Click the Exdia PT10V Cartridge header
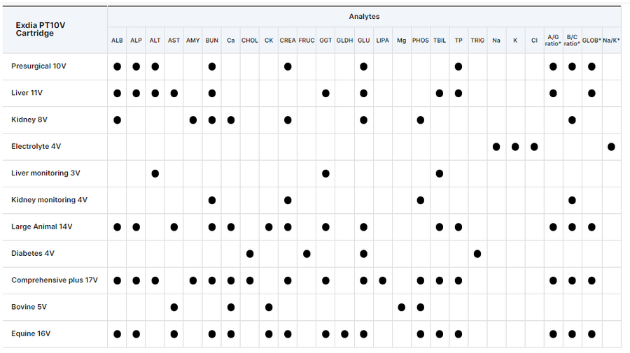The image size is (630, 353). pos(40,29)
